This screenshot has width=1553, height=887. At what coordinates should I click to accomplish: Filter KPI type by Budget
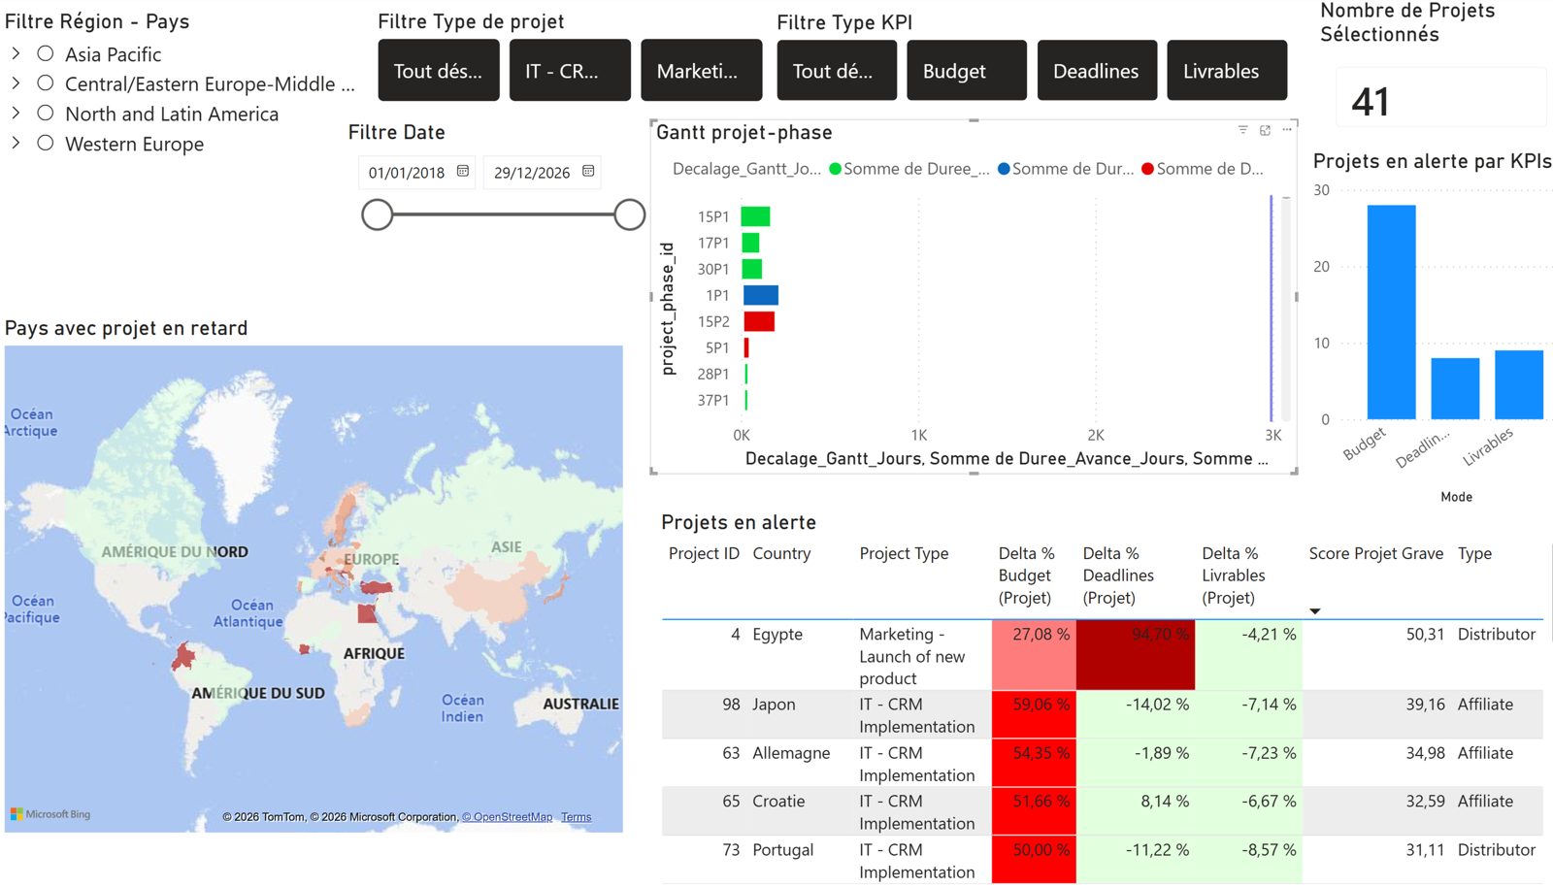click(x=967, y=71)
